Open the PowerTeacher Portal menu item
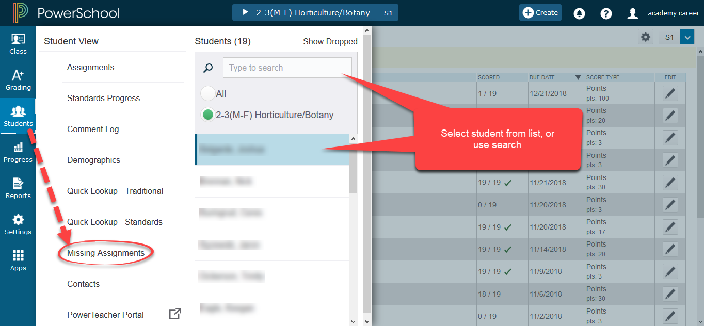The image size is (704, 326). tap(105, 315)
